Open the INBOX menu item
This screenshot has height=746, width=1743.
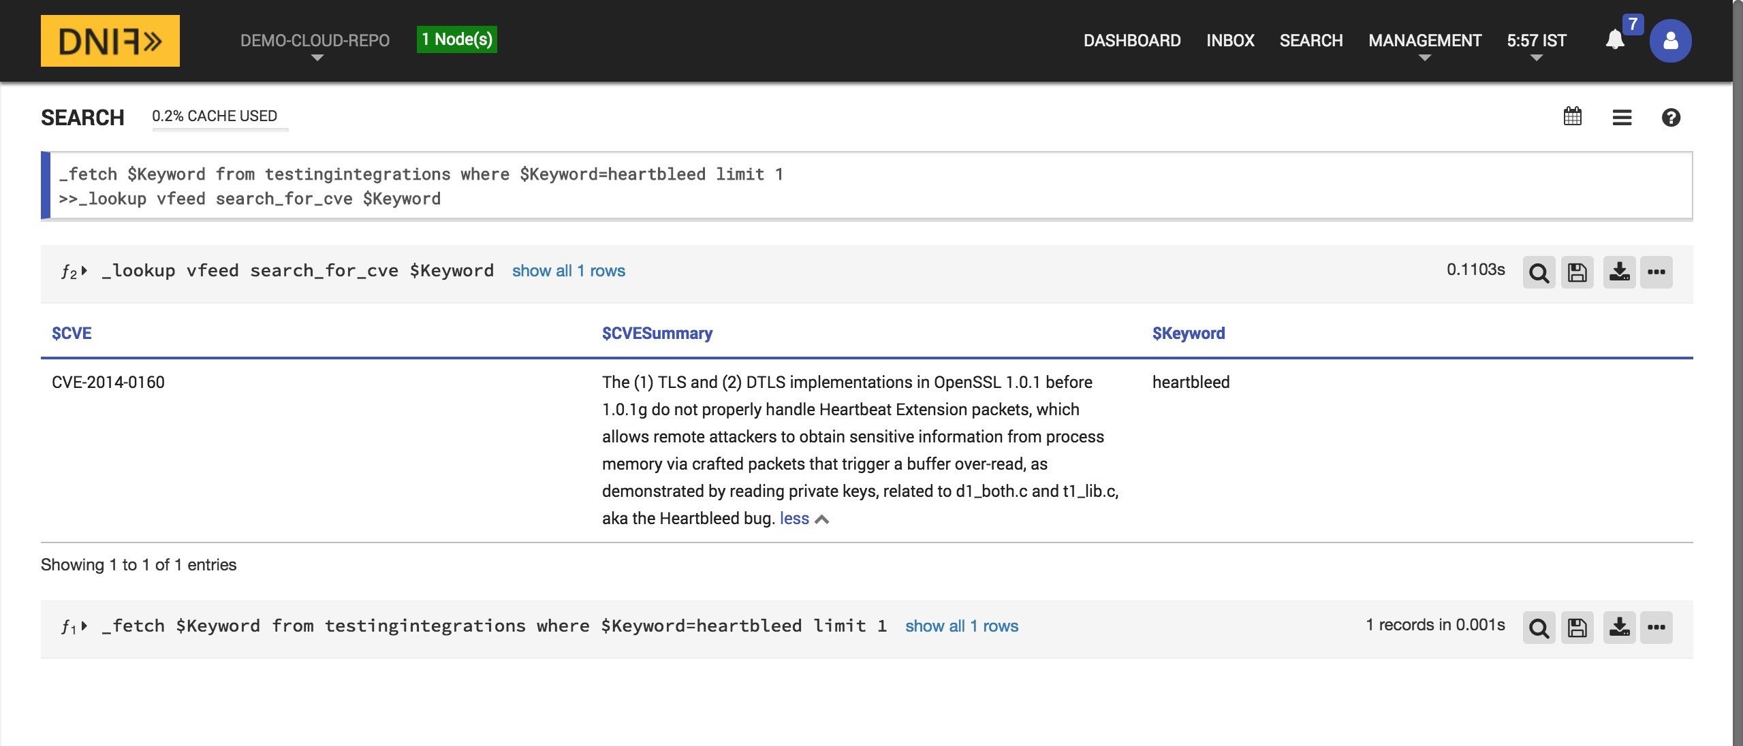coord(1229,41)
